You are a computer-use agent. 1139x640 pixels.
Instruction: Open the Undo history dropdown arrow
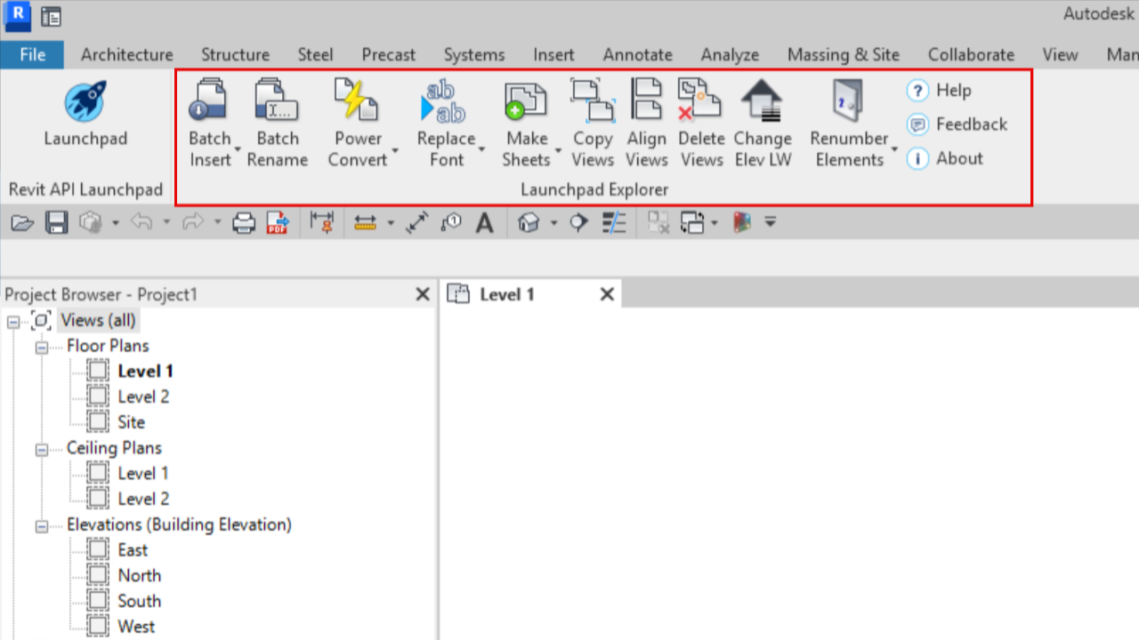coord(166,222)
